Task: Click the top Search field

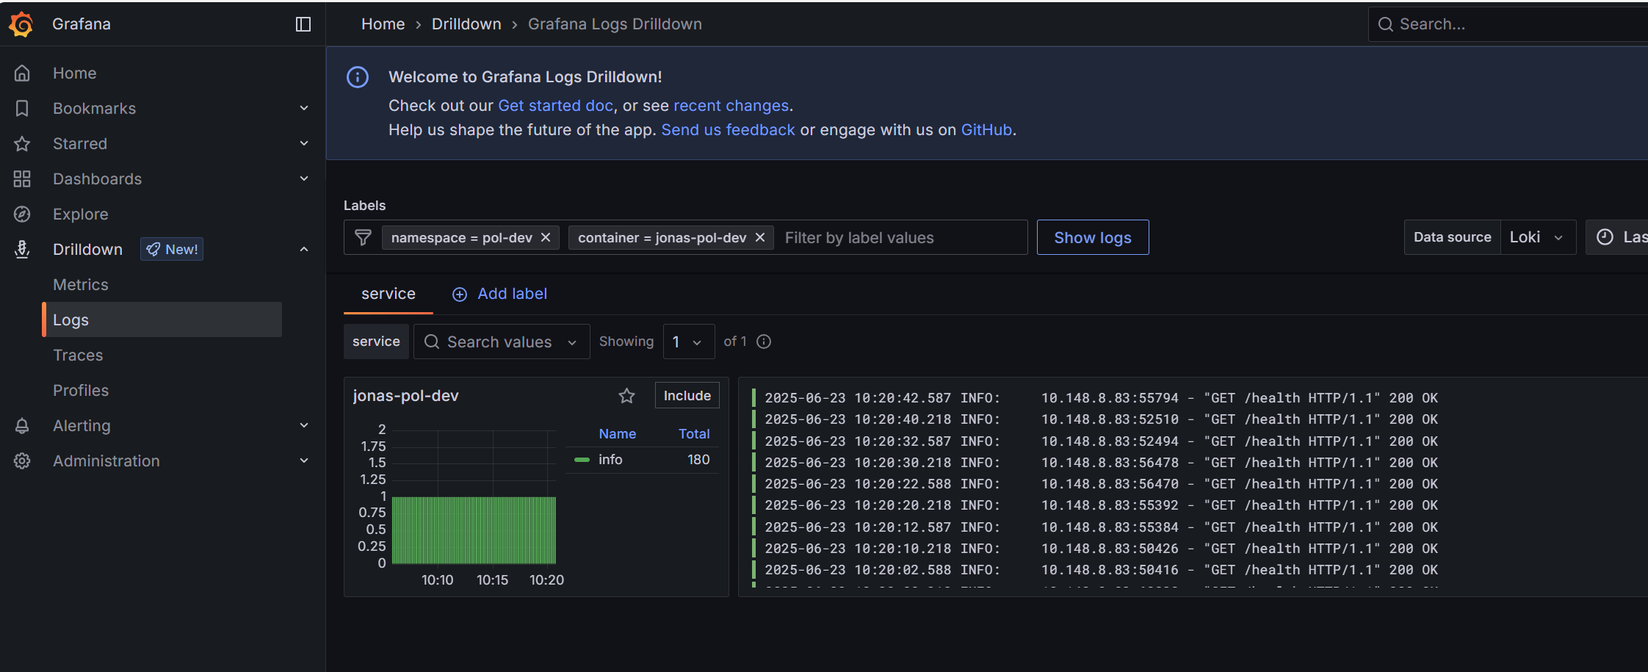Action: pos(1508,24)
